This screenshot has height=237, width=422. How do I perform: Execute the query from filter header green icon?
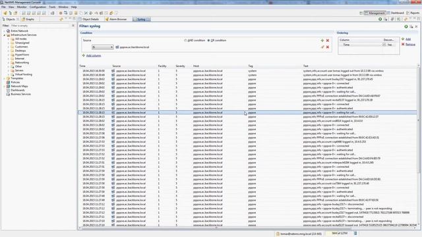pos(406,26)
